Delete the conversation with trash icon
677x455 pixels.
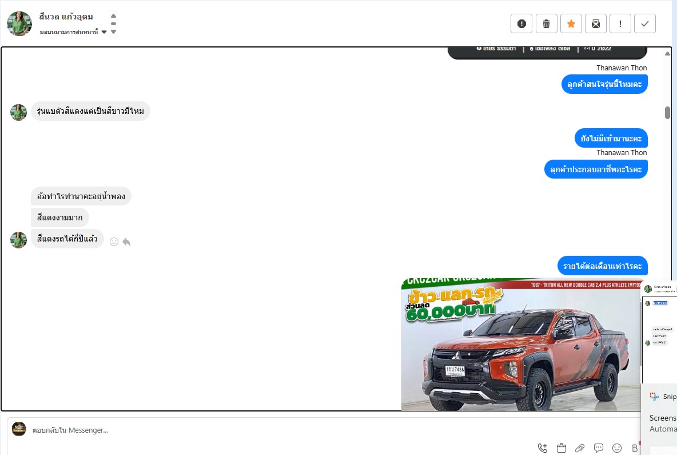[x=546, y=23]
